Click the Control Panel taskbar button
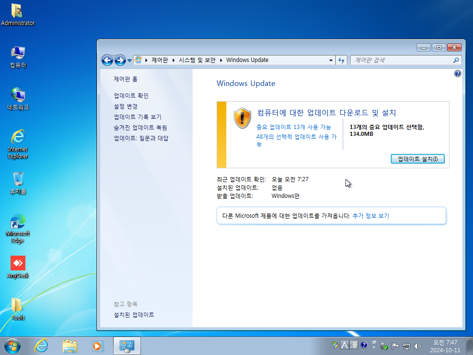The image size is (473, 355). [x=127, y=346]
